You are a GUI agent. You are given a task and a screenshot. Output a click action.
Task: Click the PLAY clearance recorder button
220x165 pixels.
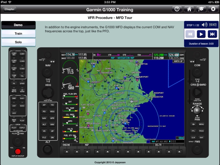point(22,120)
